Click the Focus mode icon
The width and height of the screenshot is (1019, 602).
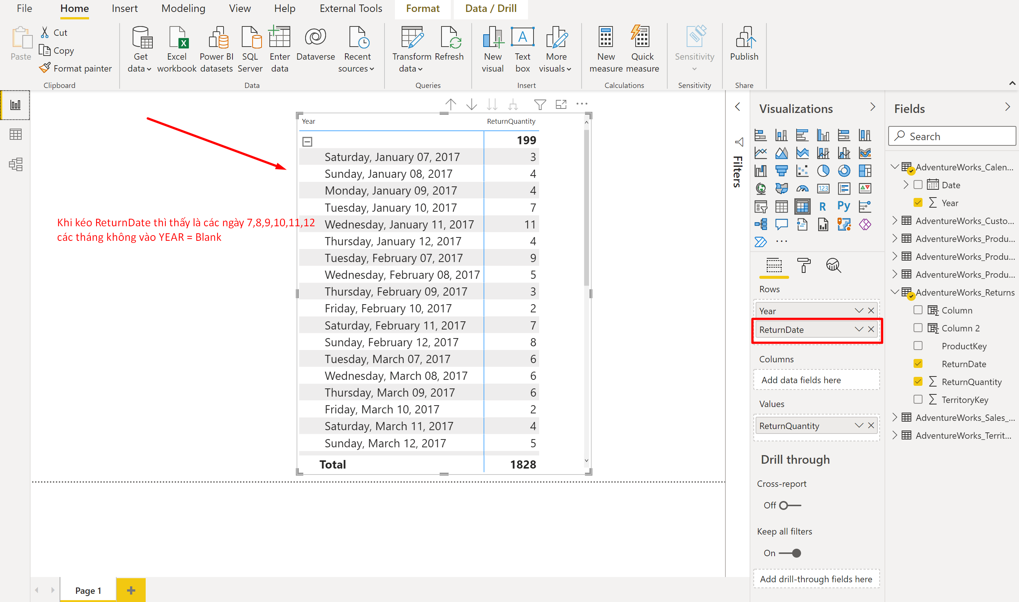(561, 104)
